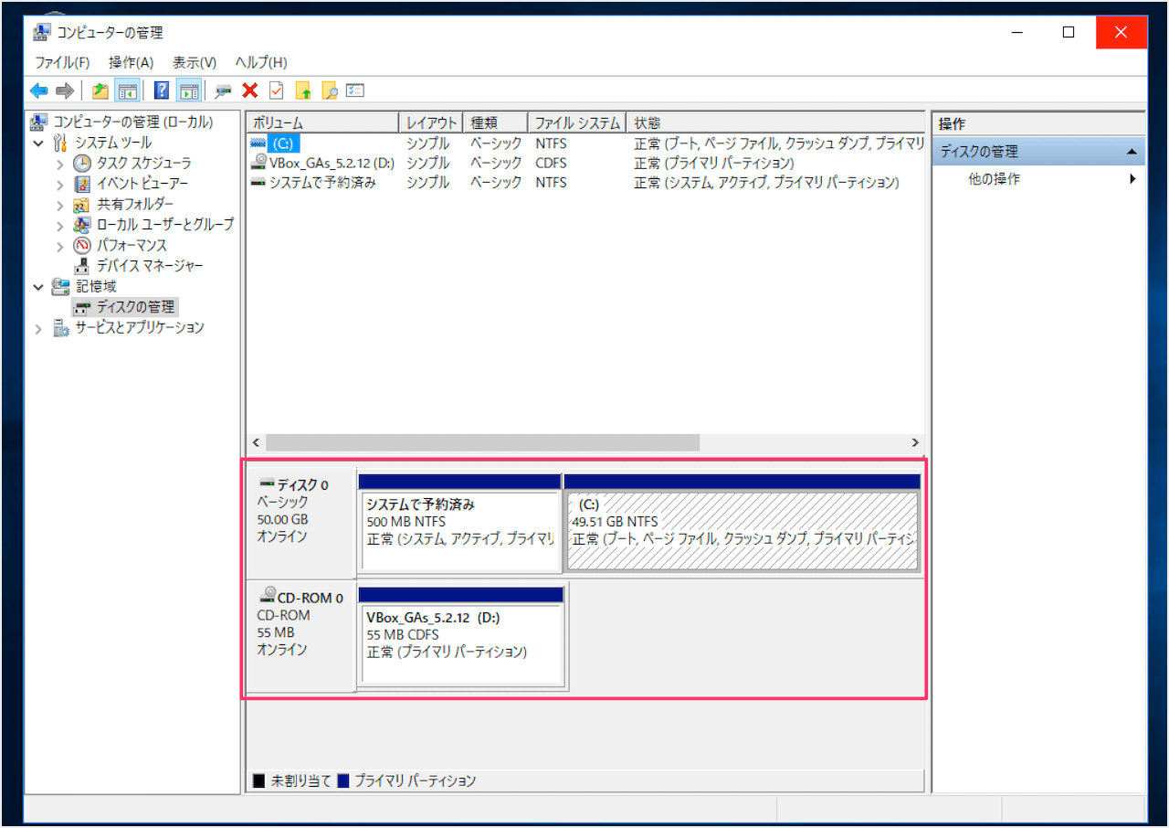Viewport: 1169px width, 828px height.
Task: Click the up one level folder icon
Action: coord(100,90)
